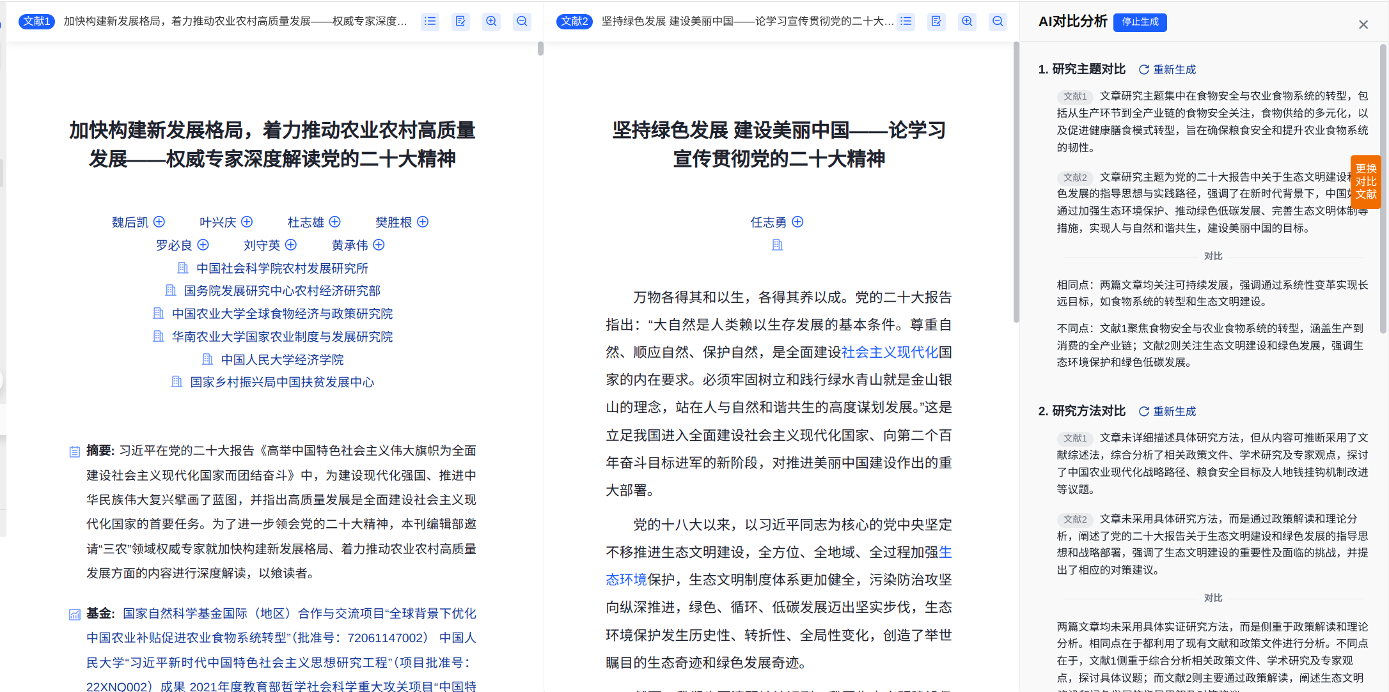Zoom in on document 文献2
1389x692 pixels.
point(967,21)
